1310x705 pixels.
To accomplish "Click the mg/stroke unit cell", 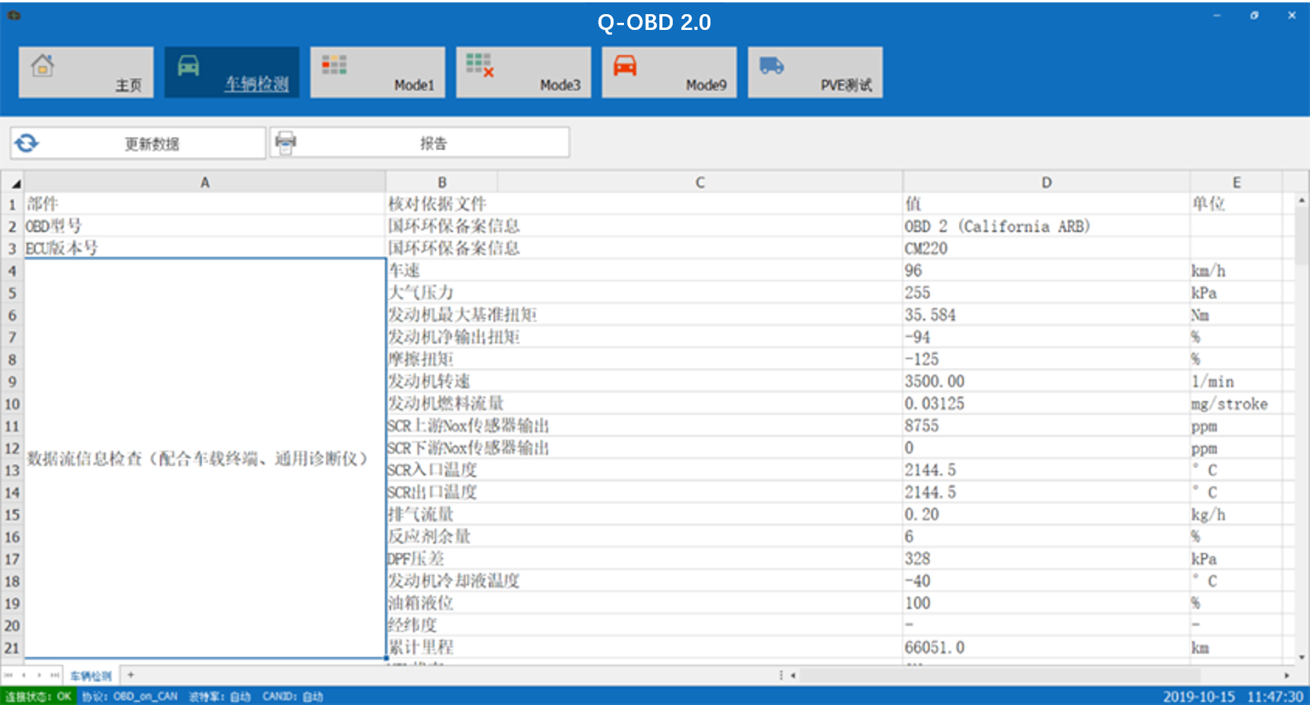I will click(1237, 404).
